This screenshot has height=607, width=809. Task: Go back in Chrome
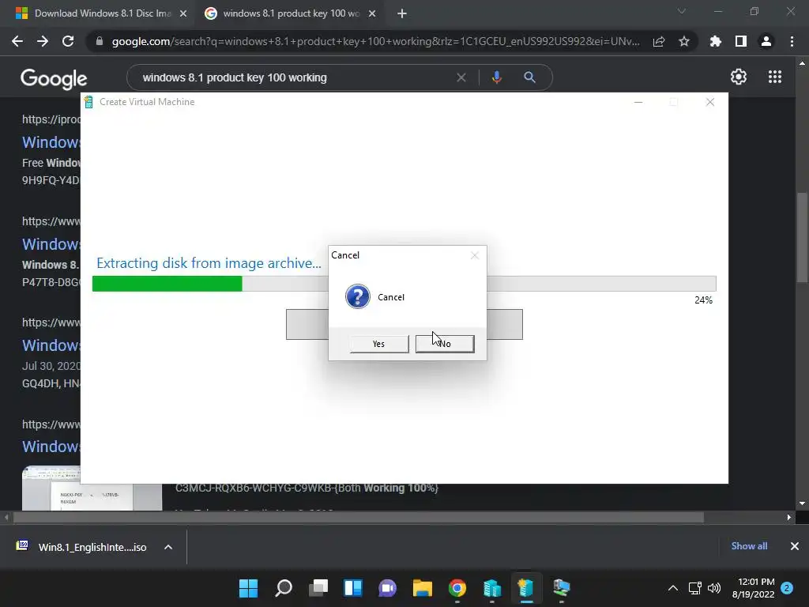coord(17,41)
